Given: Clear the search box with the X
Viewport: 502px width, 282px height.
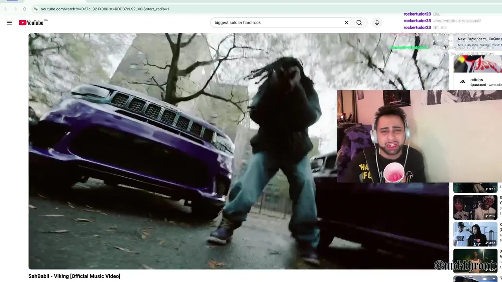Looking at the screenshot, I should point(346,23).
